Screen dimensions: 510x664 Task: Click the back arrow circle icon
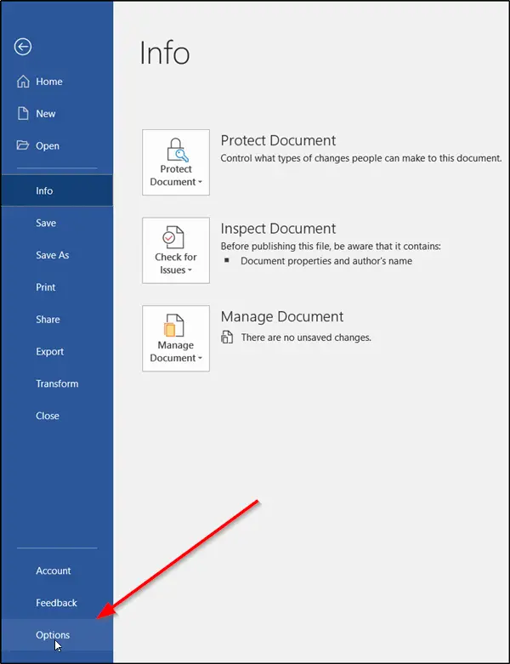(x=22, y=47)
